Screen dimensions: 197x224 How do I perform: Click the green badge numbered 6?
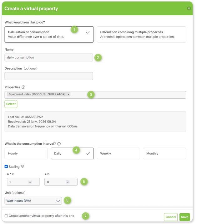pos(67,201)
